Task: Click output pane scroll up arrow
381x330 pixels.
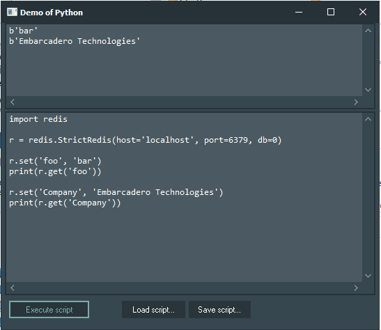Action: tap(368, 31)
